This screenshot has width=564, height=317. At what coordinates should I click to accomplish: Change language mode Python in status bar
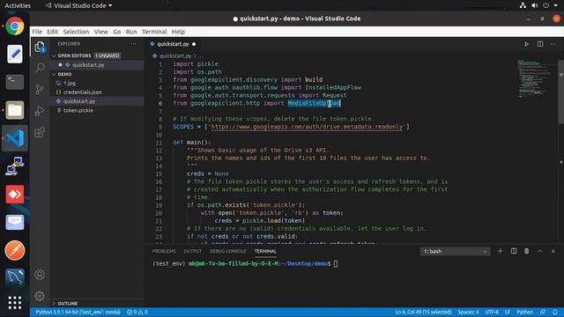525,312
